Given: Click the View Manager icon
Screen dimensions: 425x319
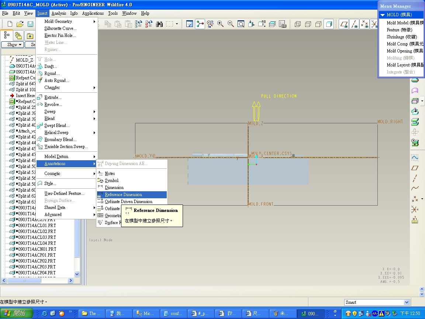Looking at the screenshot, I should point(283,24).
